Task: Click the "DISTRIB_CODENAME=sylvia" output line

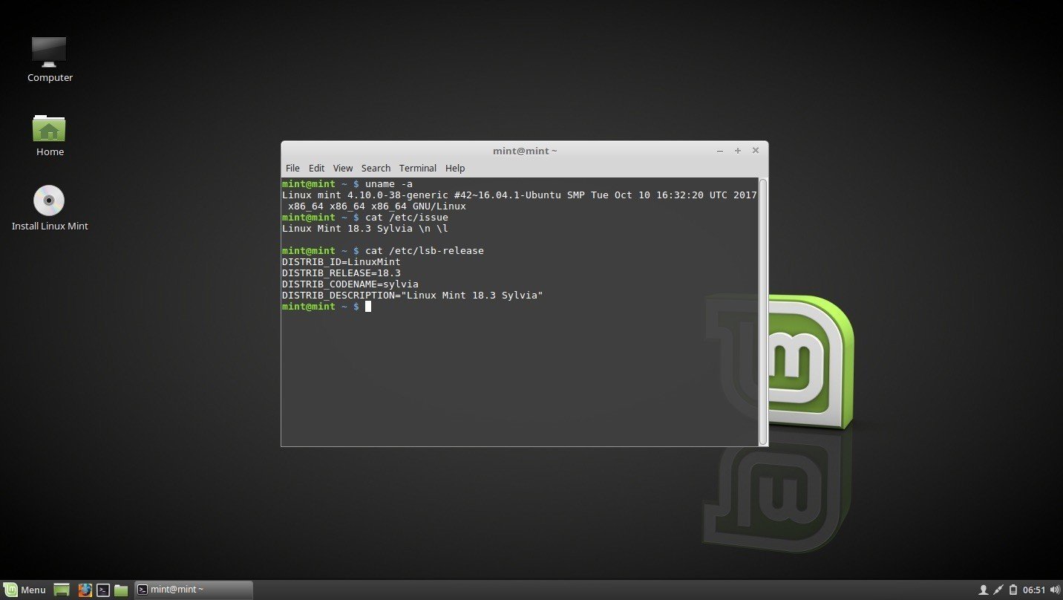Action: (x=350, y=284)
